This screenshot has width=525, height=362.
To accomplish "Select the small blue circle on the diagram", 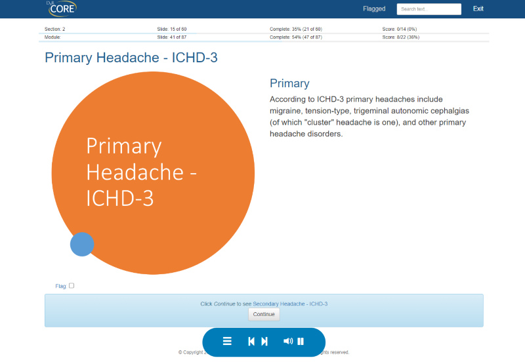I will coord(82,244).
